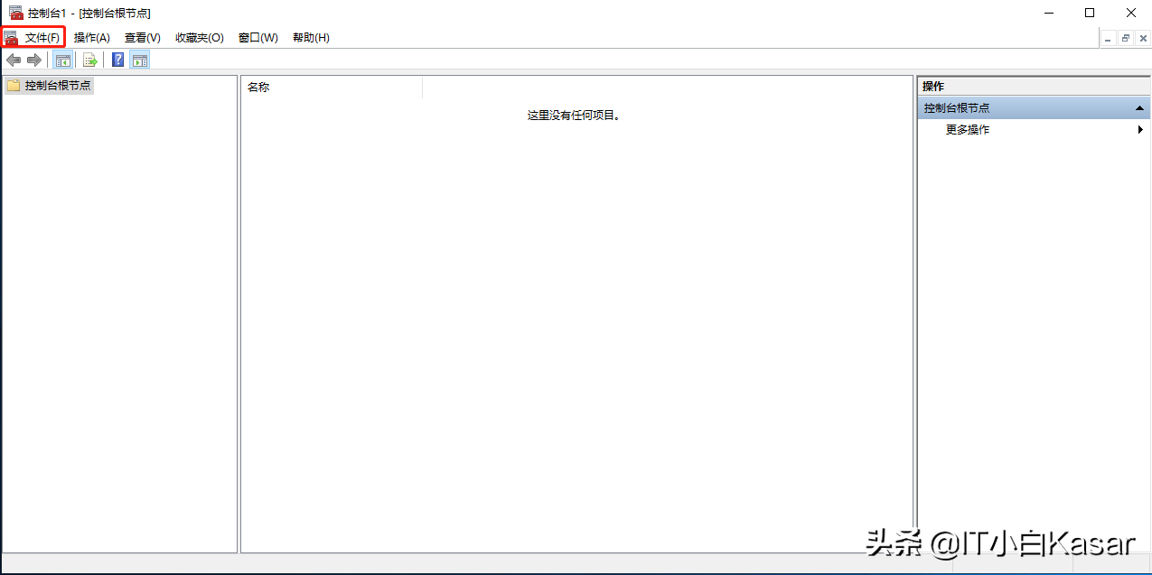Open the 窗口(W) menu
The height and width of the screenshot is (575, 1152).
pyautogui.click(x=258, y=37)
